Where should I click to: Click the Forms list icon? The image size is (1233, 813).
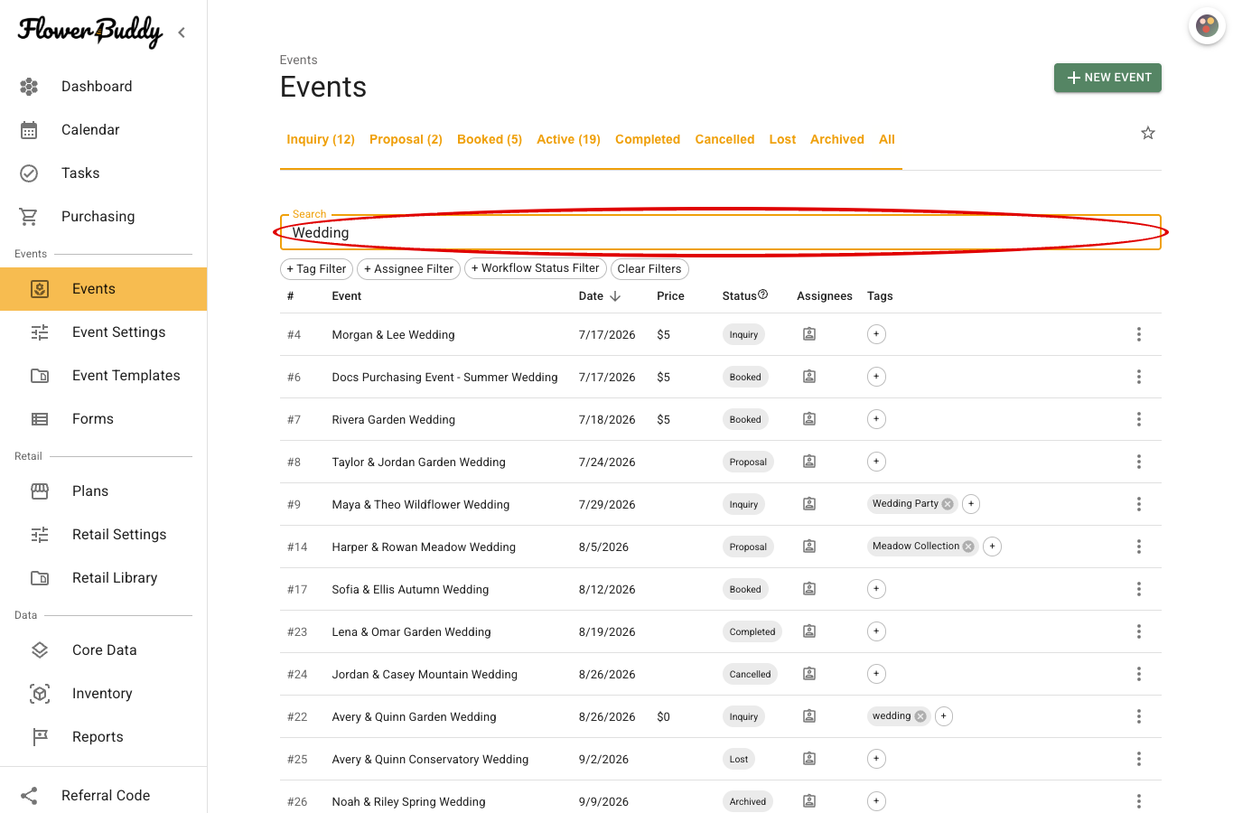click(40, 419)
